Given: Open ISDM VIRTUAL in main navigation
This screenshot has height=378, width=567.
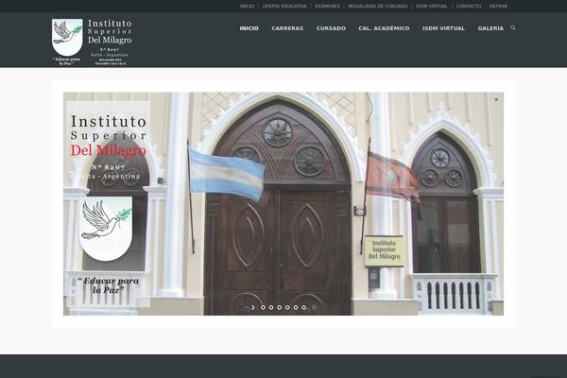Looking at the screenshot, I should pyautogui.click(x=444, y=28).
